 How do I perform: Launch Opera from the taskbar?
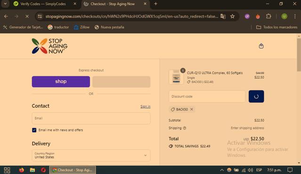click(x=43, y=170)
